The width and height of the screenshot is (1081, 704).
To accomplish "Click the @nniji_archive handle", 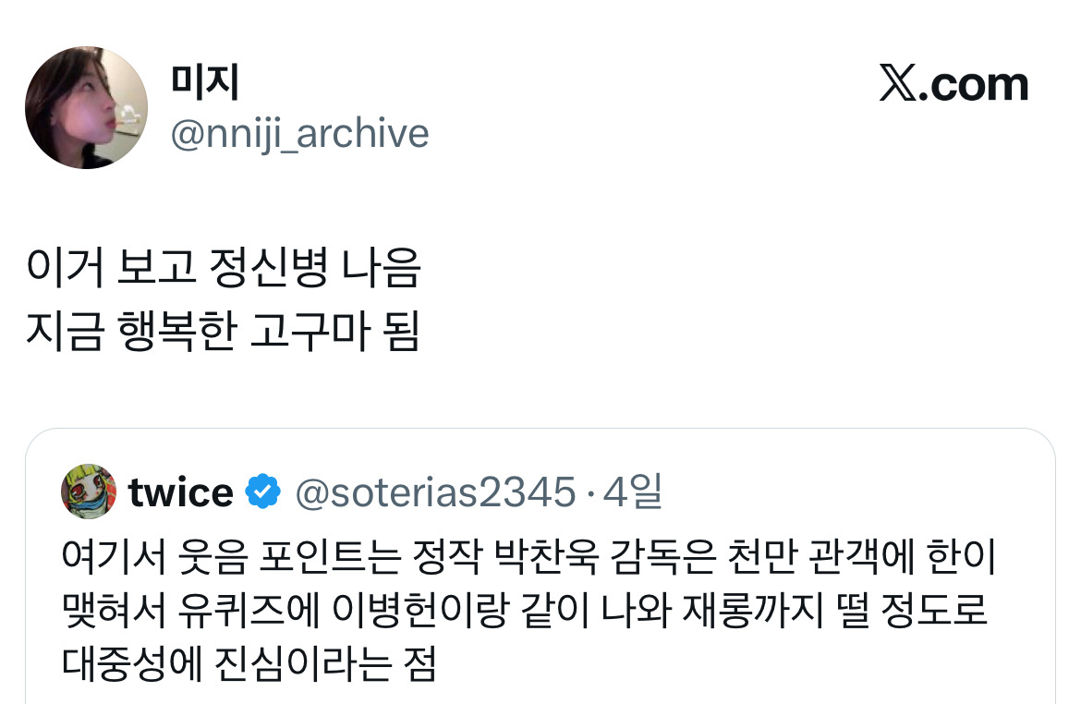I will pyautogui.click(x=300, y=134).
